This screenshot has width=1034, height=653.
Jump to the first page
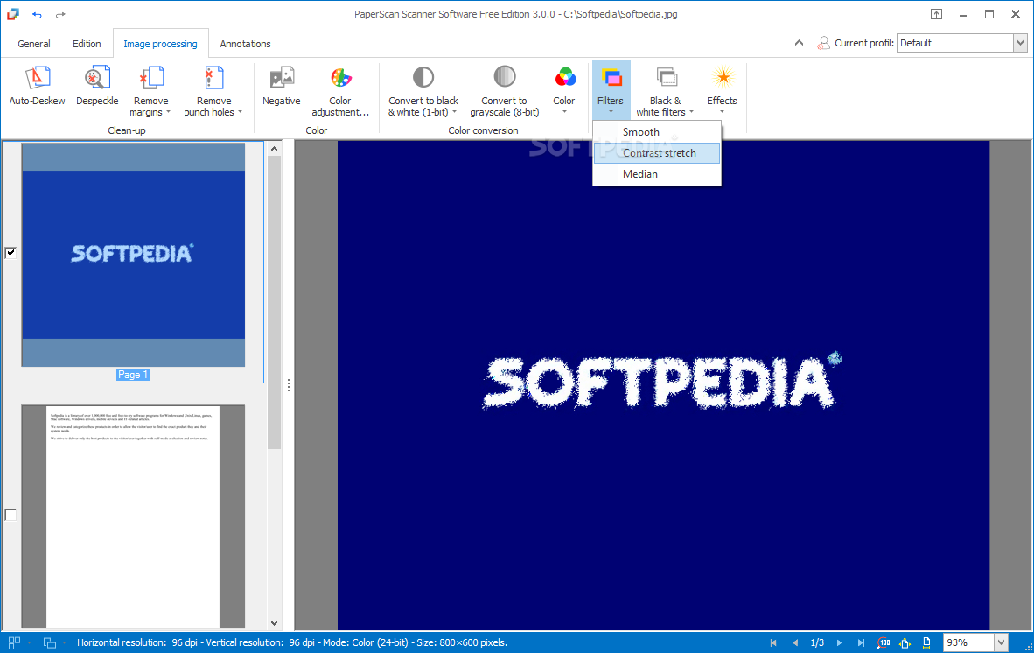(773, 642)
